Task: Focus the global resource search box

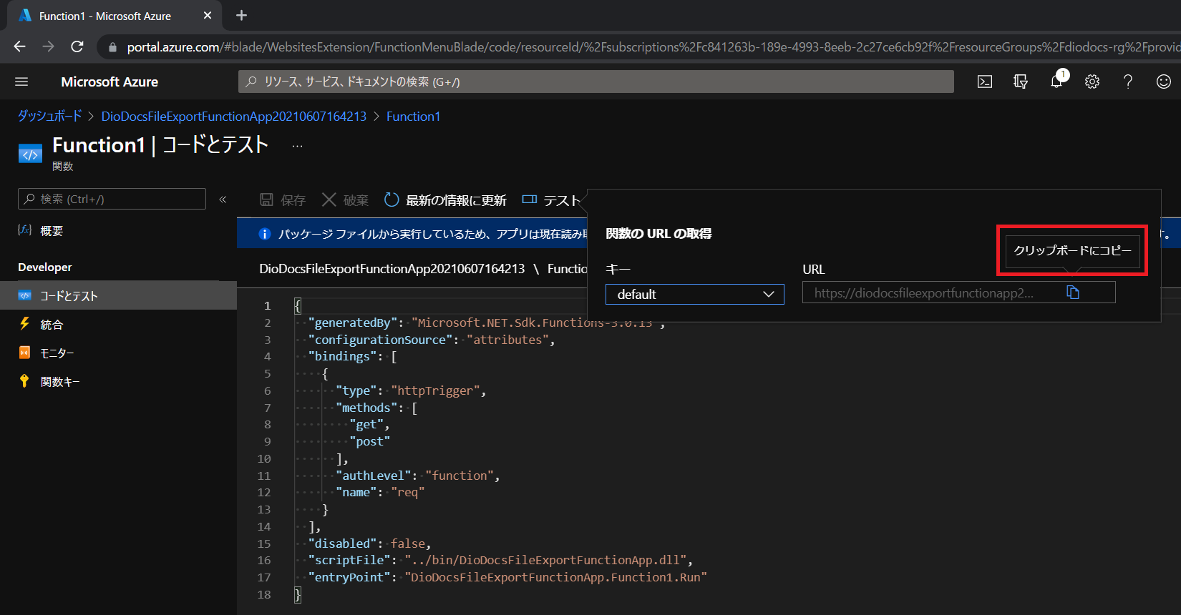Action: click(x=596, y=82)
